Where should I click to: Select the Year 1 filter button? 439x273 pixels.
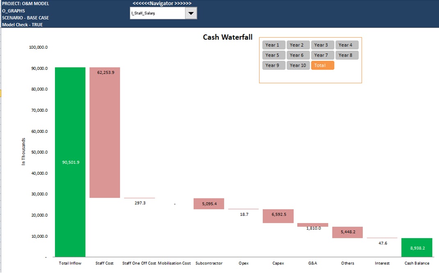(x=273, y=45)
